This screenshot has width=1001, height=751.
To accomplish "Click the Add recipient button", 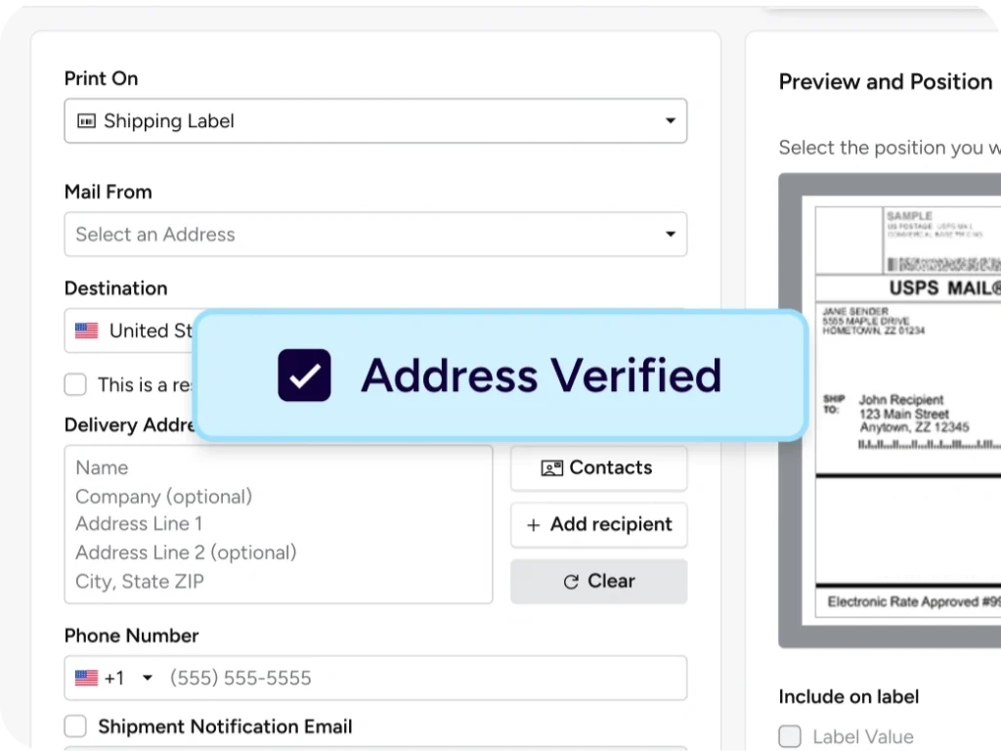I will tap(598, 525).
